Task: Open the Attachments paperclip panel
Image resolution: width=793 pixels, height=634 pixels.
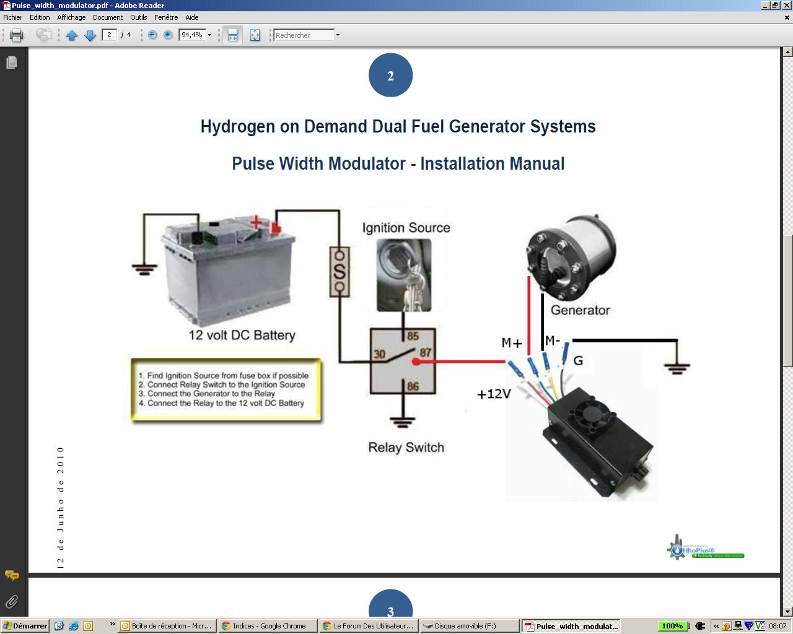Action: pyautogui.click(x=11, y=601)
